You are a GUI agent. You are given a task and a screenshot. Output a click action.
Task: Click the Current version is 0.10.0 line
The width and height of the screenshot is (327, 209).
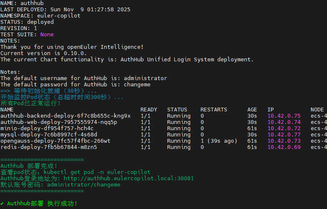point(43,53)
